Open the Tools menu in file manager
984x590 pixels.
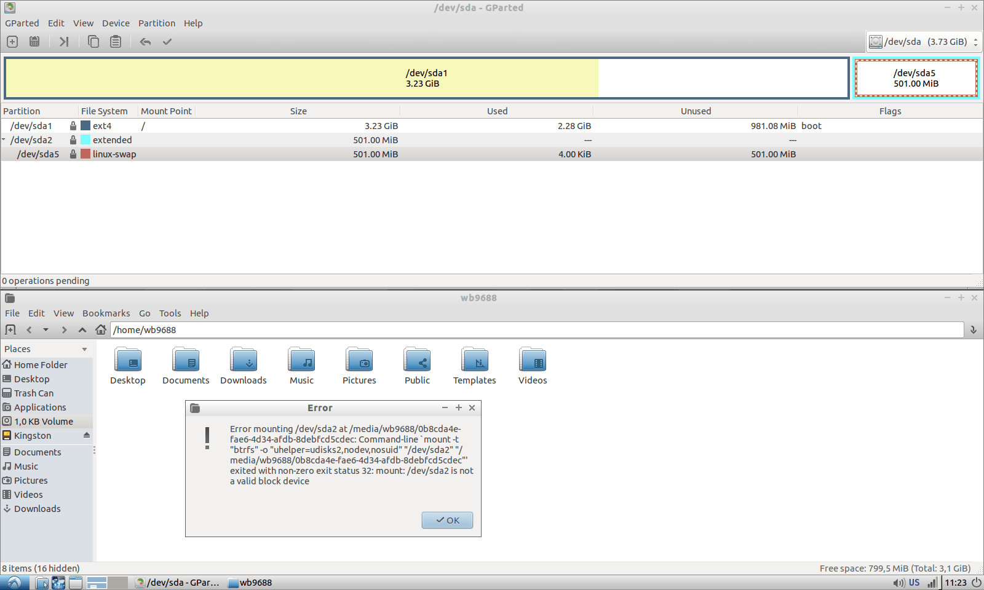click(x=170, y=313)
